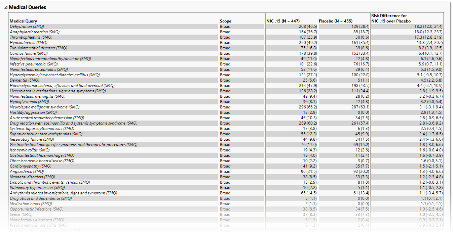The image size is (453, 234).
Task: Click the Medical Query column header
Action: click(24, 21)
